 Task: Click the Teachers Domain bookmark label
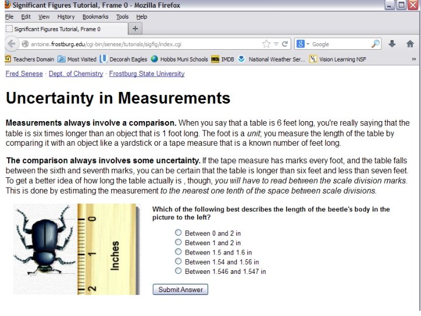33,59
